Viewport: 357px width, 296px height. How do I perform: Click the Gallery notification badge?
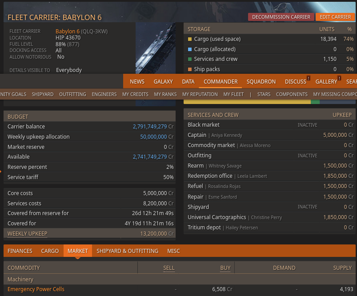(x=339, y=78)
